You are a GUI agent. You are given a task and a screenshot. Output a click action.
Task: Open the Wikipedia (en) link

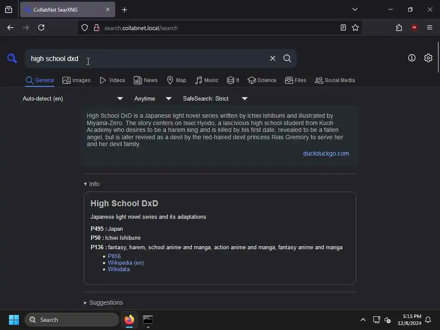tap(126, 263)
